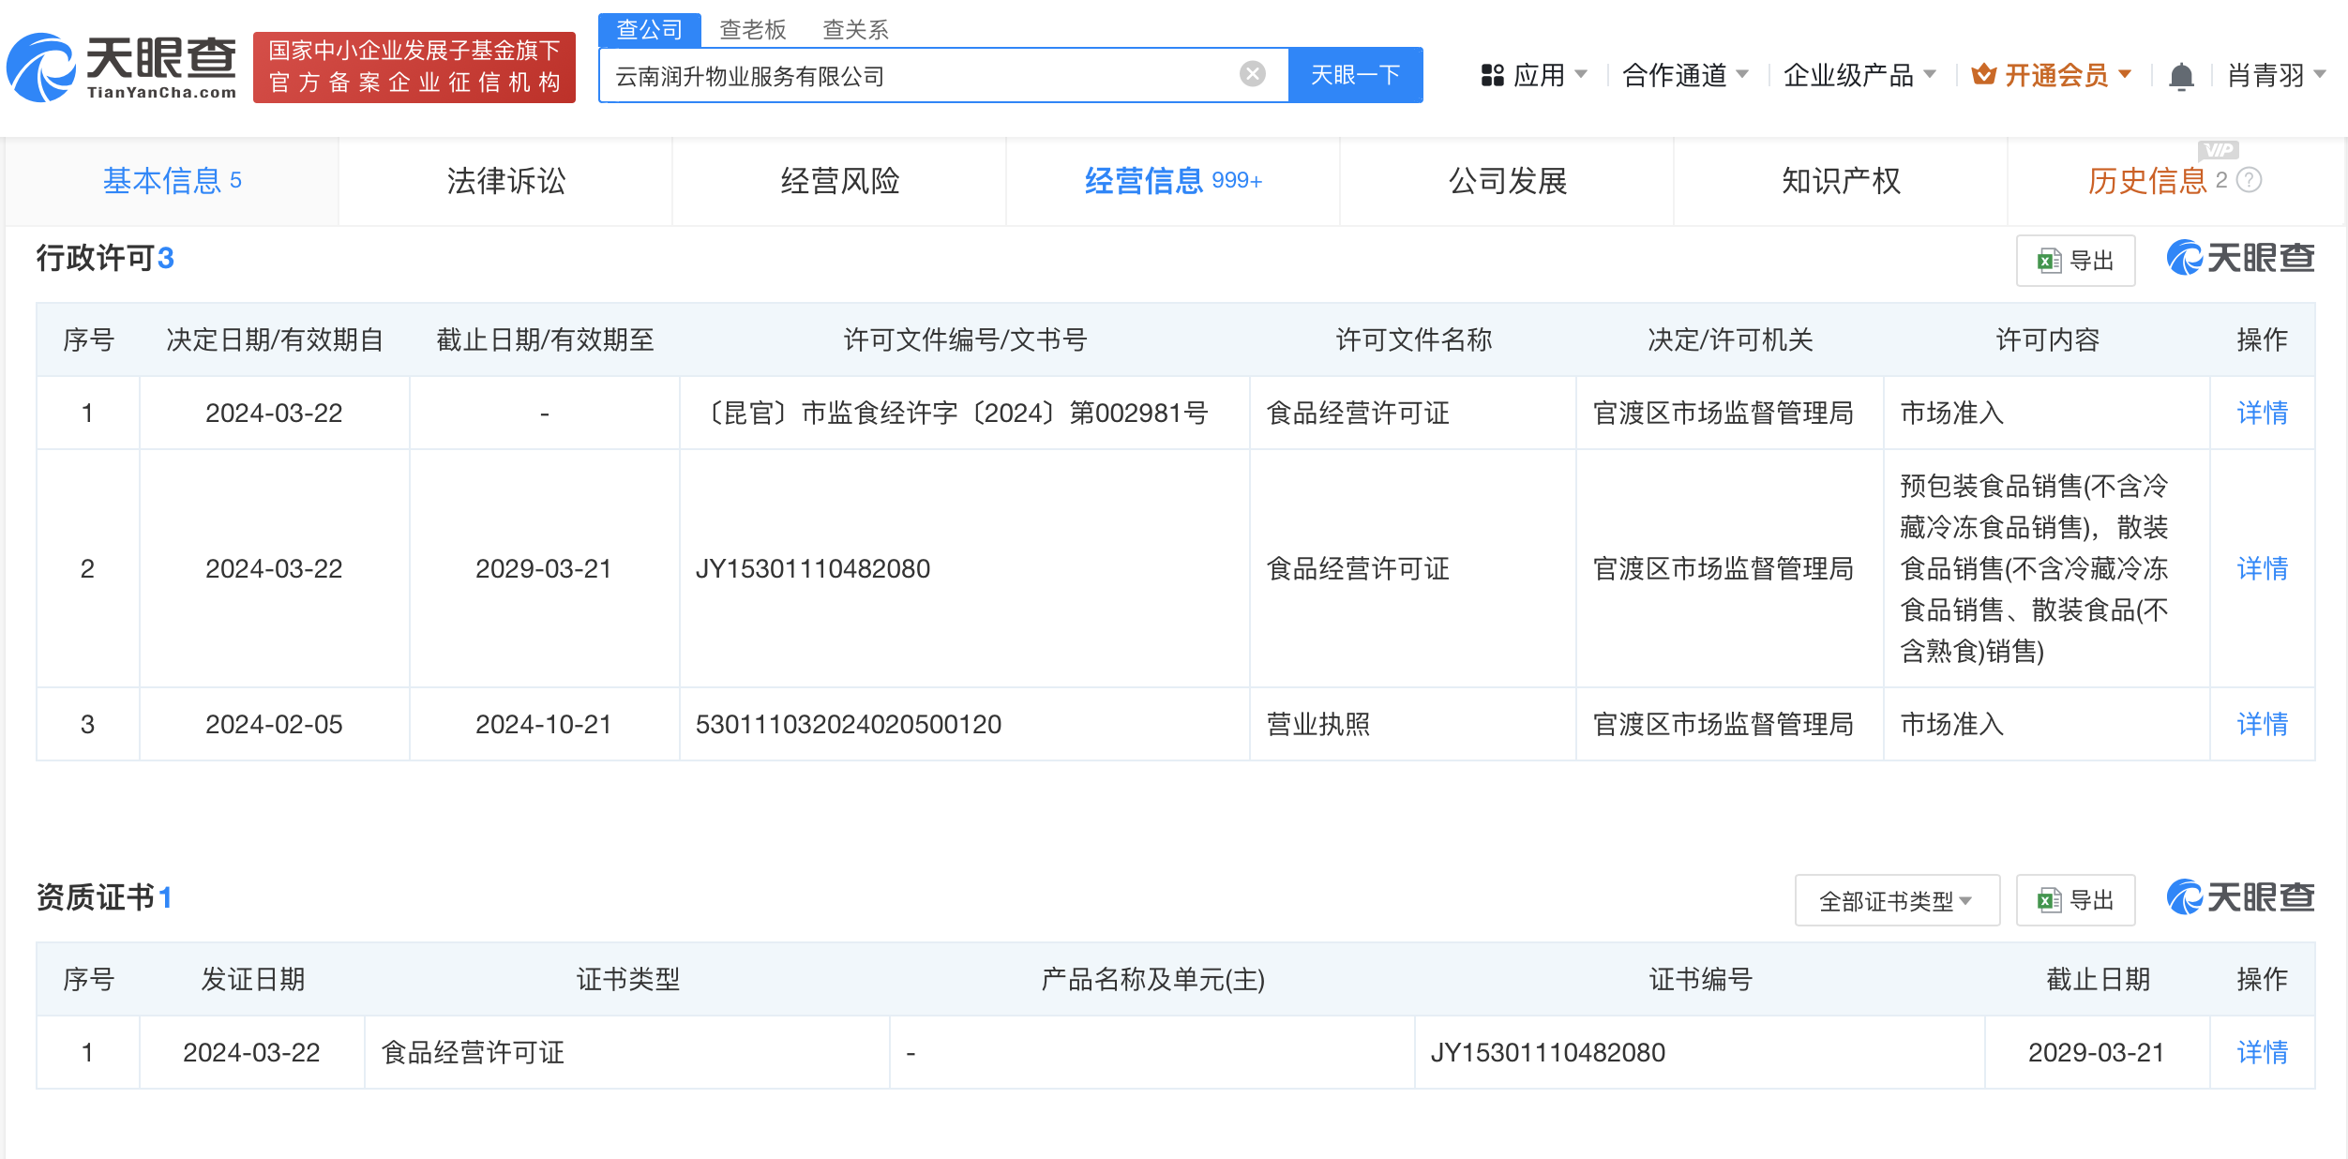Click the 许可文件编号/文书号 column header
The width and height of the screenshot is (2348, 1159).
point(965,339)
